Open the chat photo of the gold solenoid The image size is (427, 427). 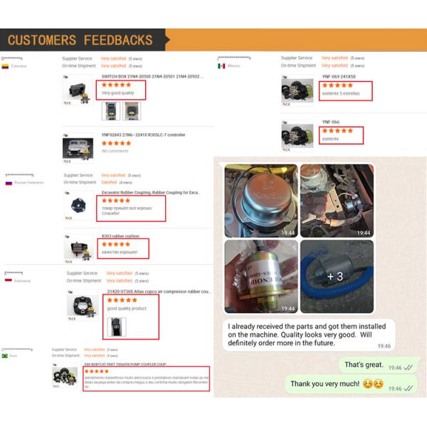pos(261,276)
